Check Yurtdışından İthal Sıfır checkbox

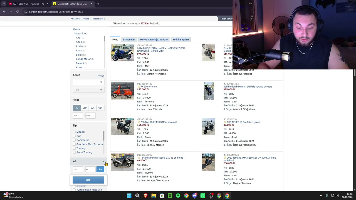coord(74,190)
